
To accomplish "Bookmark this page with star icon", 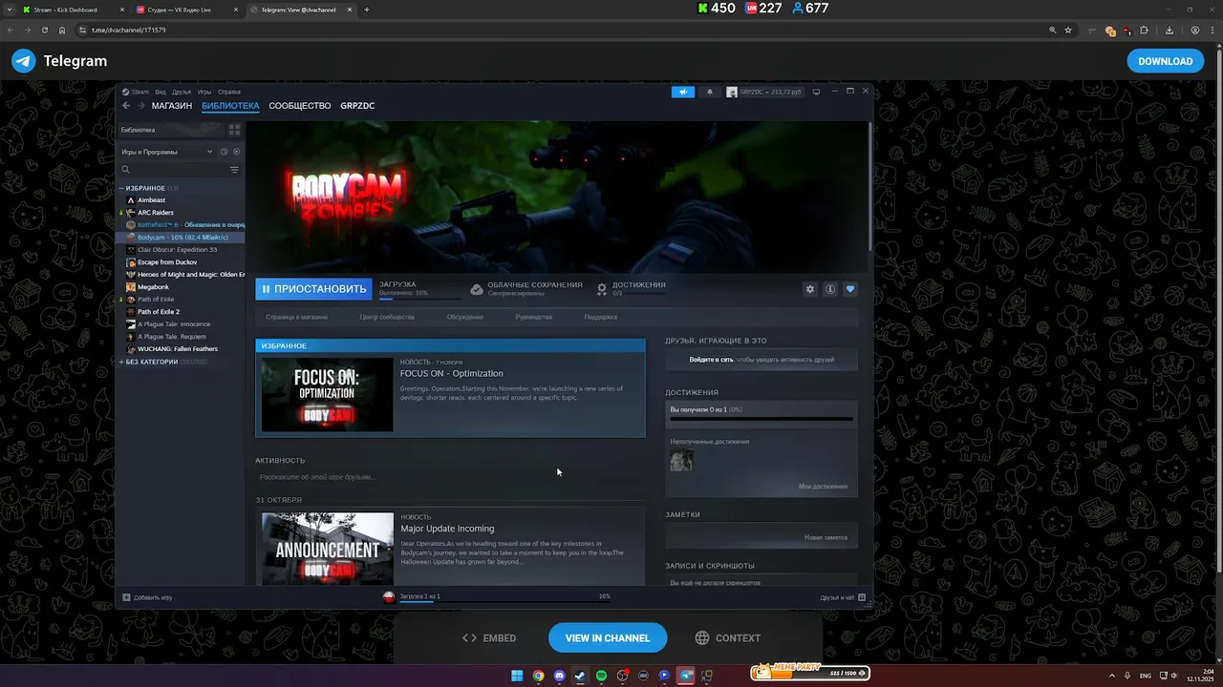I will (x=1068, y=31).
